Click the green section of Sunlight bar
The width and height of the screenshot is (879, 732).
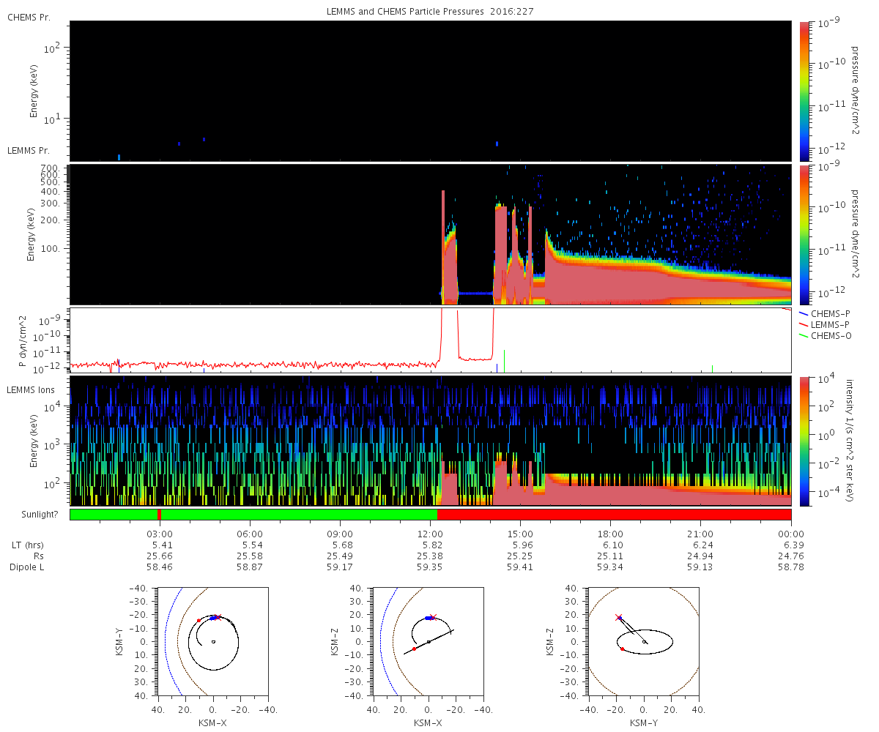pos(253,515)
